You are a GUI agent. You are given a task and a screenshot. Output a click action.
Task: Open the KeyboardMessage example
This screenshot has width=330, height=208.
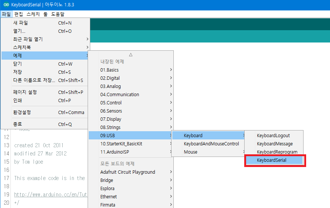pos(274,144)
